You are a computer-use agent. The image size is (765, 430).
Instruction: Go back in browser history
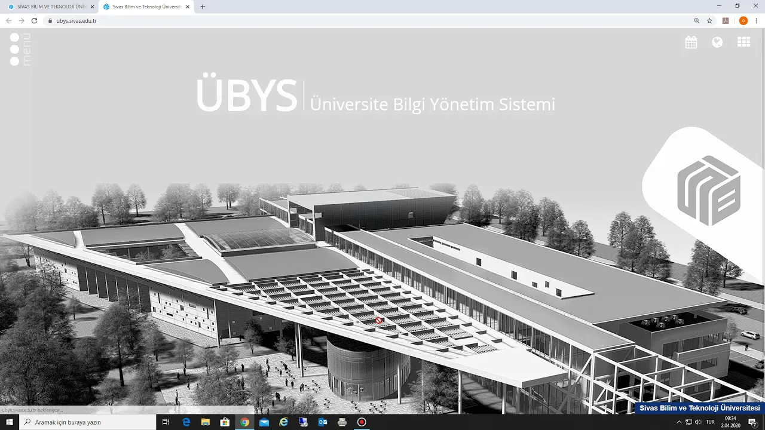pyautogui.click(x=8, y=20)
